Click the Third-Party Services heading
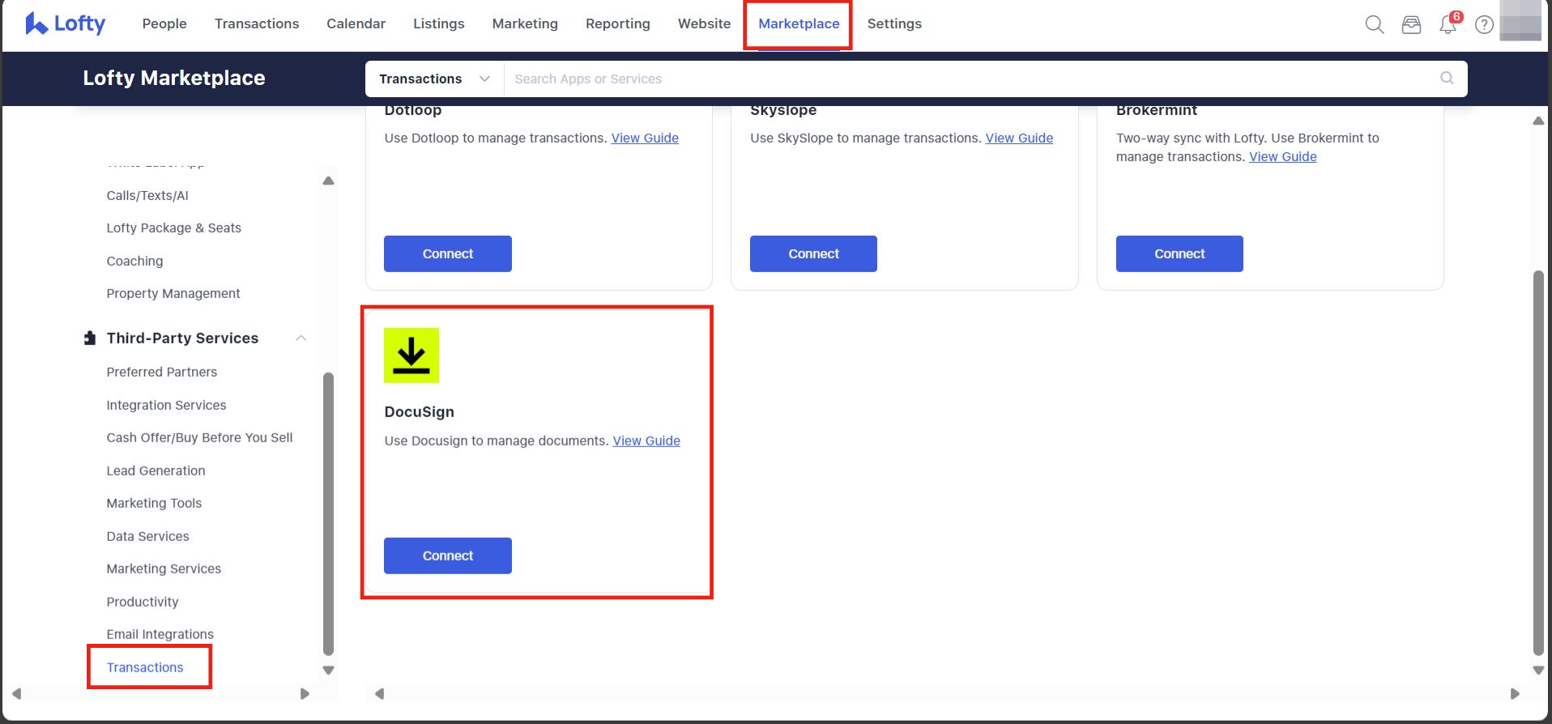Image resolution: width=1552 pixels, height=724 pixels. click(x=182, y=338)
